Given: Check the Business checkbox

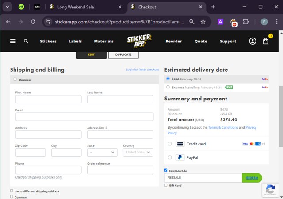Looking at the screenshot, I should [x=15, y=79].
